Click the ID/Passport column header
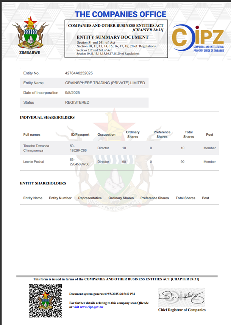Screen dimensions: 231x325 (80, 135)
